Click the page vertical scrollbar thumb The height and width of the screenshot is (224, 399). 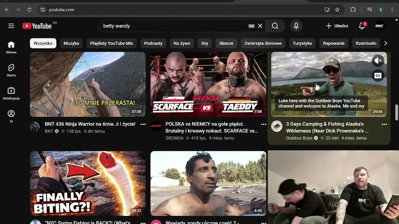click(397, 112)
